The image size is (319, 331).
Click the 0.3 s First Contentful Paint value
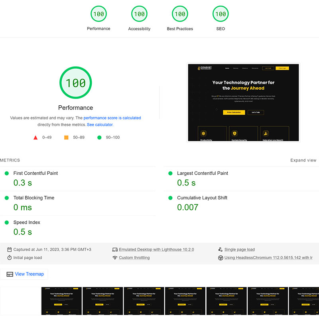[23, 183]
